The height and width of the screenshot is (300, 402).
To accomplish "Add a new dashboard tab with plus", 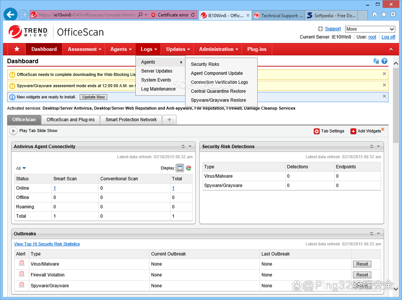I will click(x=169, y=120).
